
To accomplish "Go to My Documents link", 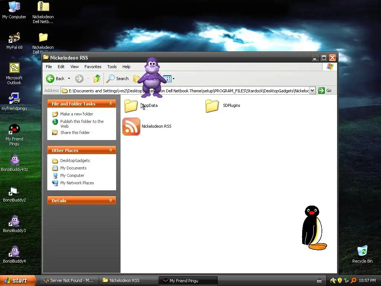I will (x=73, y=168).
